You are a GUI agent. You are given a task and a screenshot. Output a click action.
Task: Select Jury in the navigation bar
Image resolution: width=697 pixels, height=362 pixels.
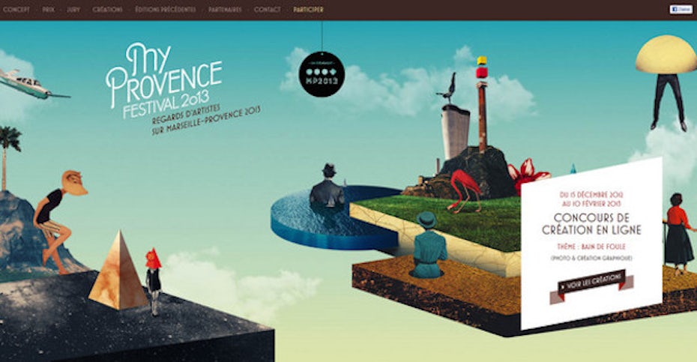pyautogui.click(x=73, y=10)
